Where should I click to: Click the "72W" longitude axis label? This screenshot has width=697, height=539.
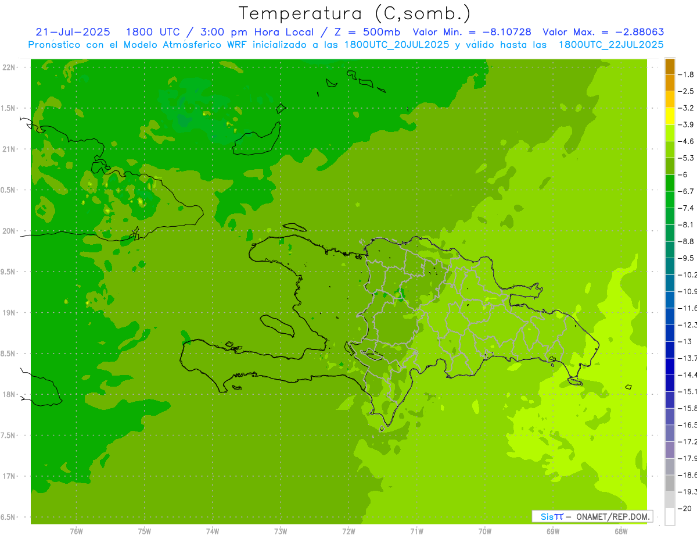(348, 531)
